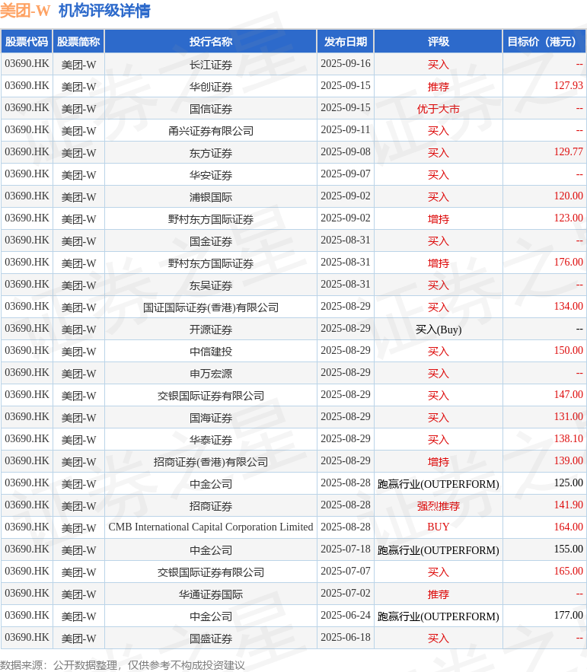The height and width of the screenshot is (672, 587).
Task: Click target price 164.00
Action: pos(568,527)
